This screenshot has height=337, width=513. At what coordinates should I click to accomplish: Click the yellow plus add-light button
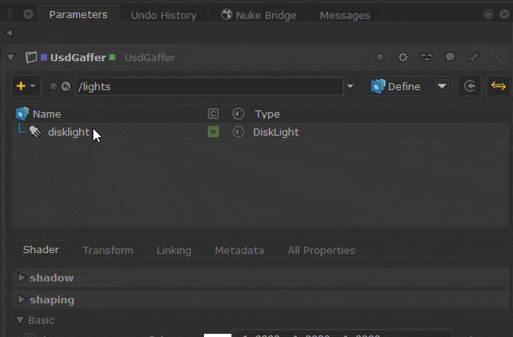pyautogui.click(x=21, y=86)
